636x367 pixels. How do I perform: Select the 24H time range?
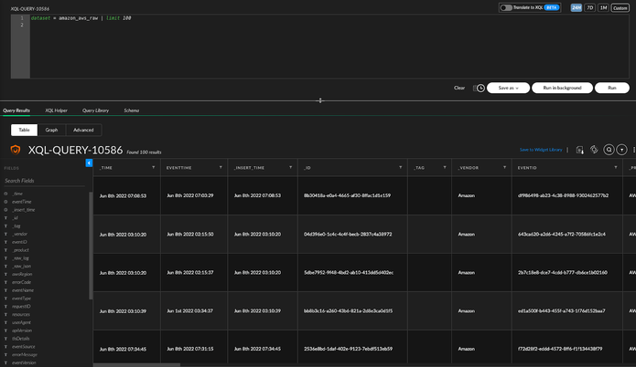(x=577, y=7)
